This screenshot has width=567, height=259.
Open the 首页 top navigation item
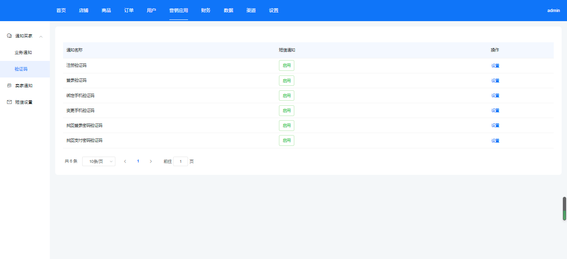61,10
